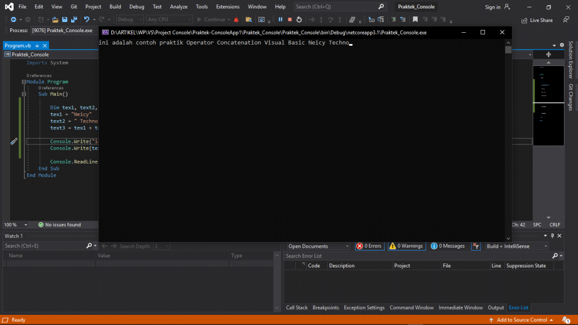The width and height of the screenshot is (578, 325).
Task: Click the Restart debugging icon
Action: [299, 20]
